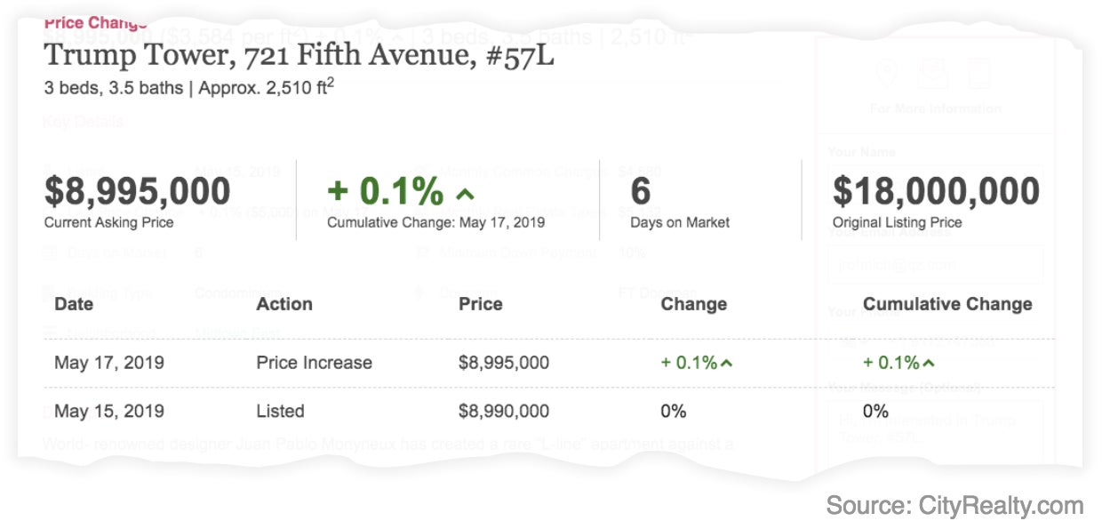Image resolution: width=1102 pixels, height=521 pixels.
Task: Click the $18,000,000 original listing price
Action: tap(936, 191)
